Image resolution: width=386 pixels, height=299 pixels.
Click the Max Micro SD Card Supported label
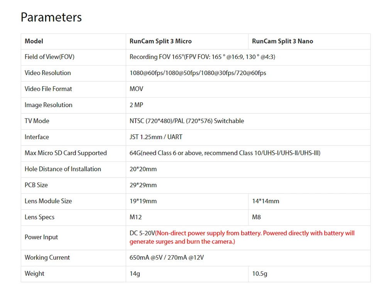(66, 153)
